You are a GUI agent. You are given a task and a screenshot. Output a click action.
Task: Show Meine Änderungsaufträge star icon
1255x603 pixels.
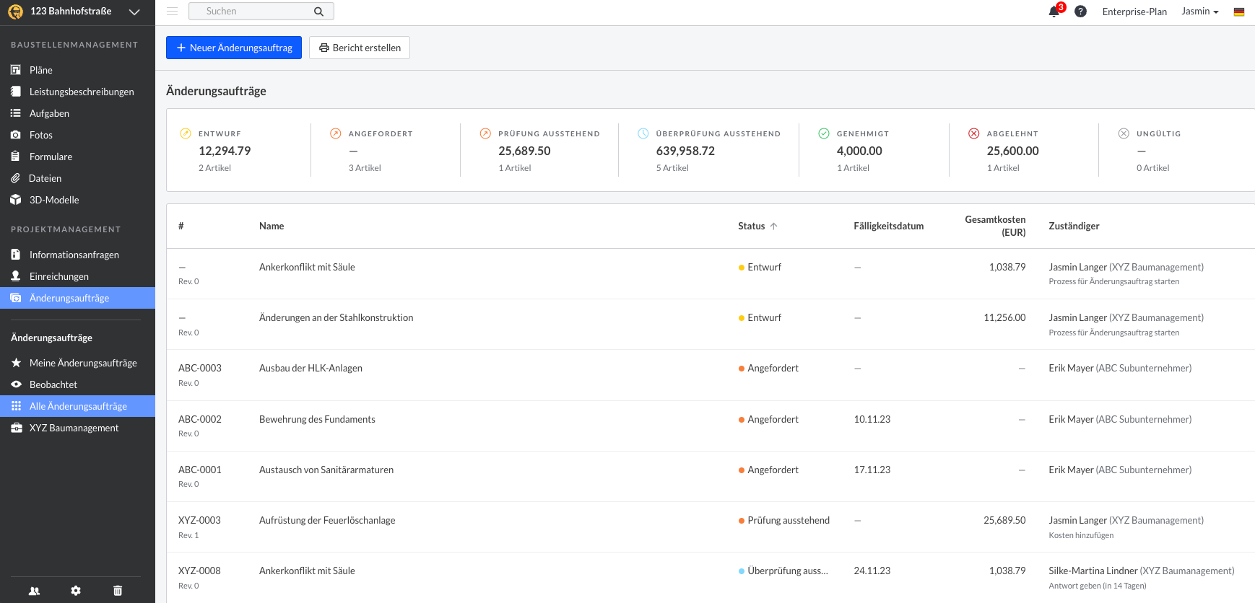[16, 363]
